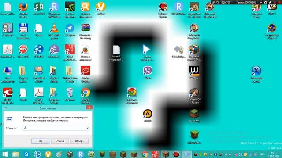Expand the recording toolbar dropdown arrow
The height and width of the screenshot is (158, 282).
(261, 2)
